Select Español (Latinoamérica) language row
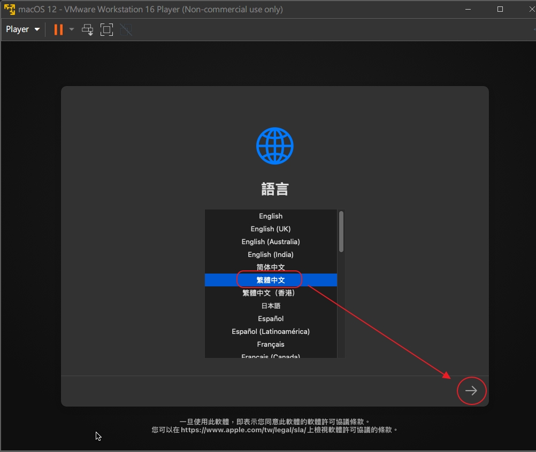 coord(271,331)
